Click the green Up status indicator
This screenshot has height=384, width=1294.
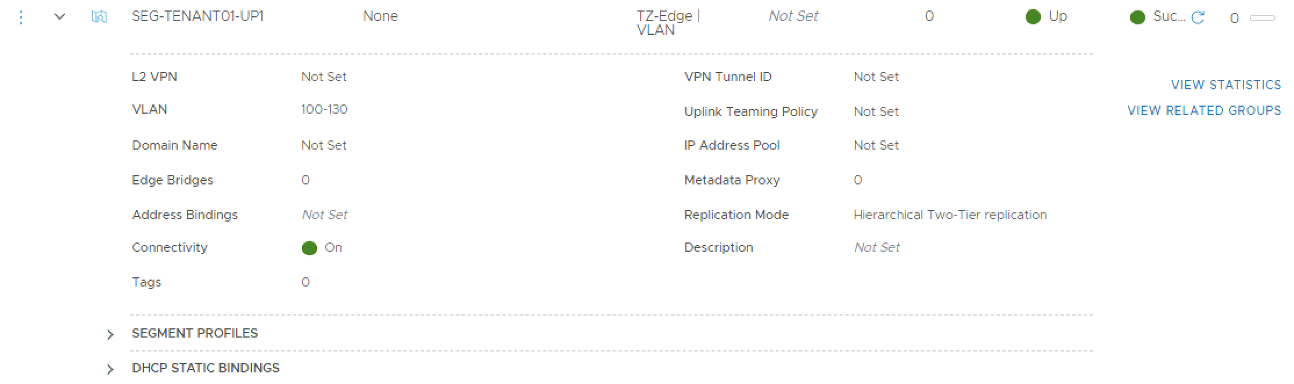(1033, 17)
